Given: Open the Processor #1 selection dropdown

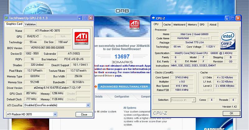Looking at the screenshot, I should (x=194, y=100).
